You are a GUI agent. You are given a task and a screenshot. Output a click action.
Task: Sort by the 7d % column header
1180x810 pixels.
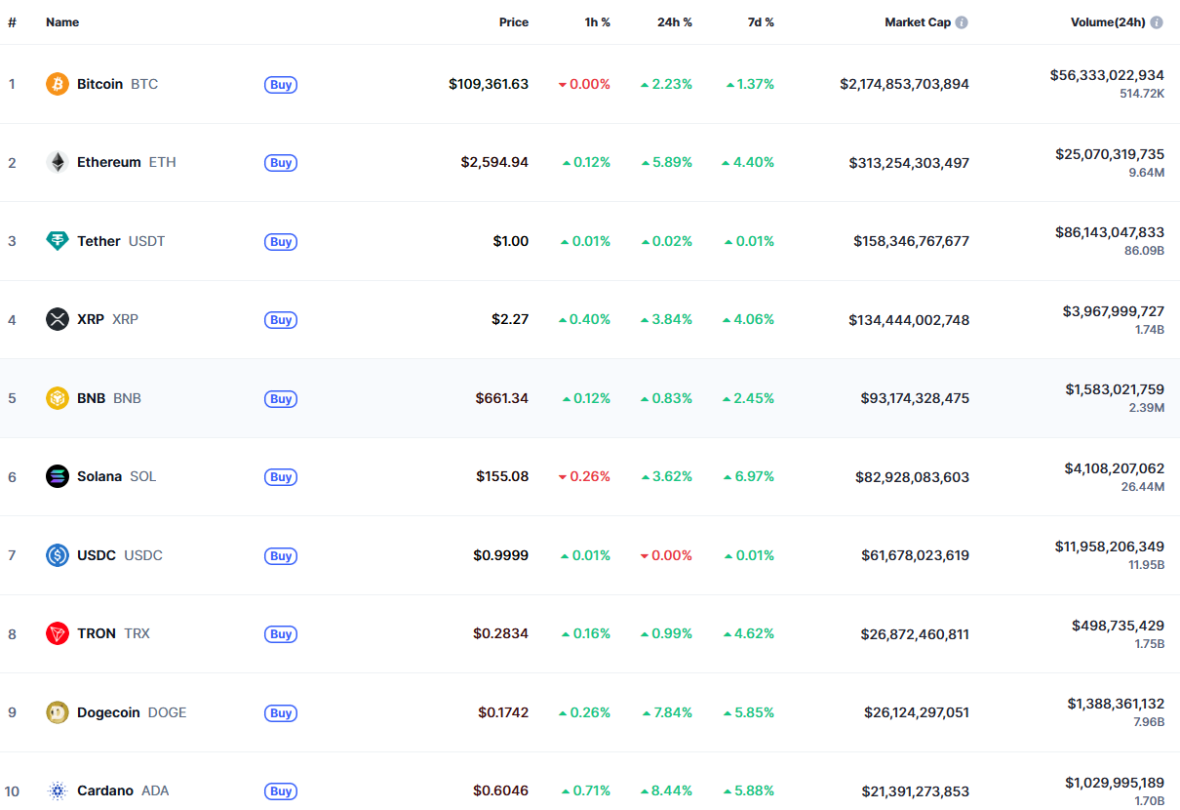(760, 22)
